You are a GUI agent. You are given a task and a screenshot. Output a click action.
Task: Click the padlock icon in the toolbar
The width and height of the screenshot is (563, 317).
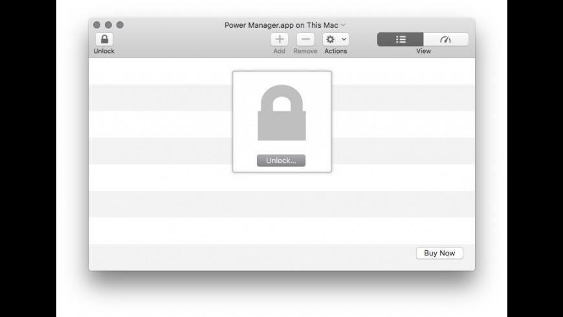104,39
